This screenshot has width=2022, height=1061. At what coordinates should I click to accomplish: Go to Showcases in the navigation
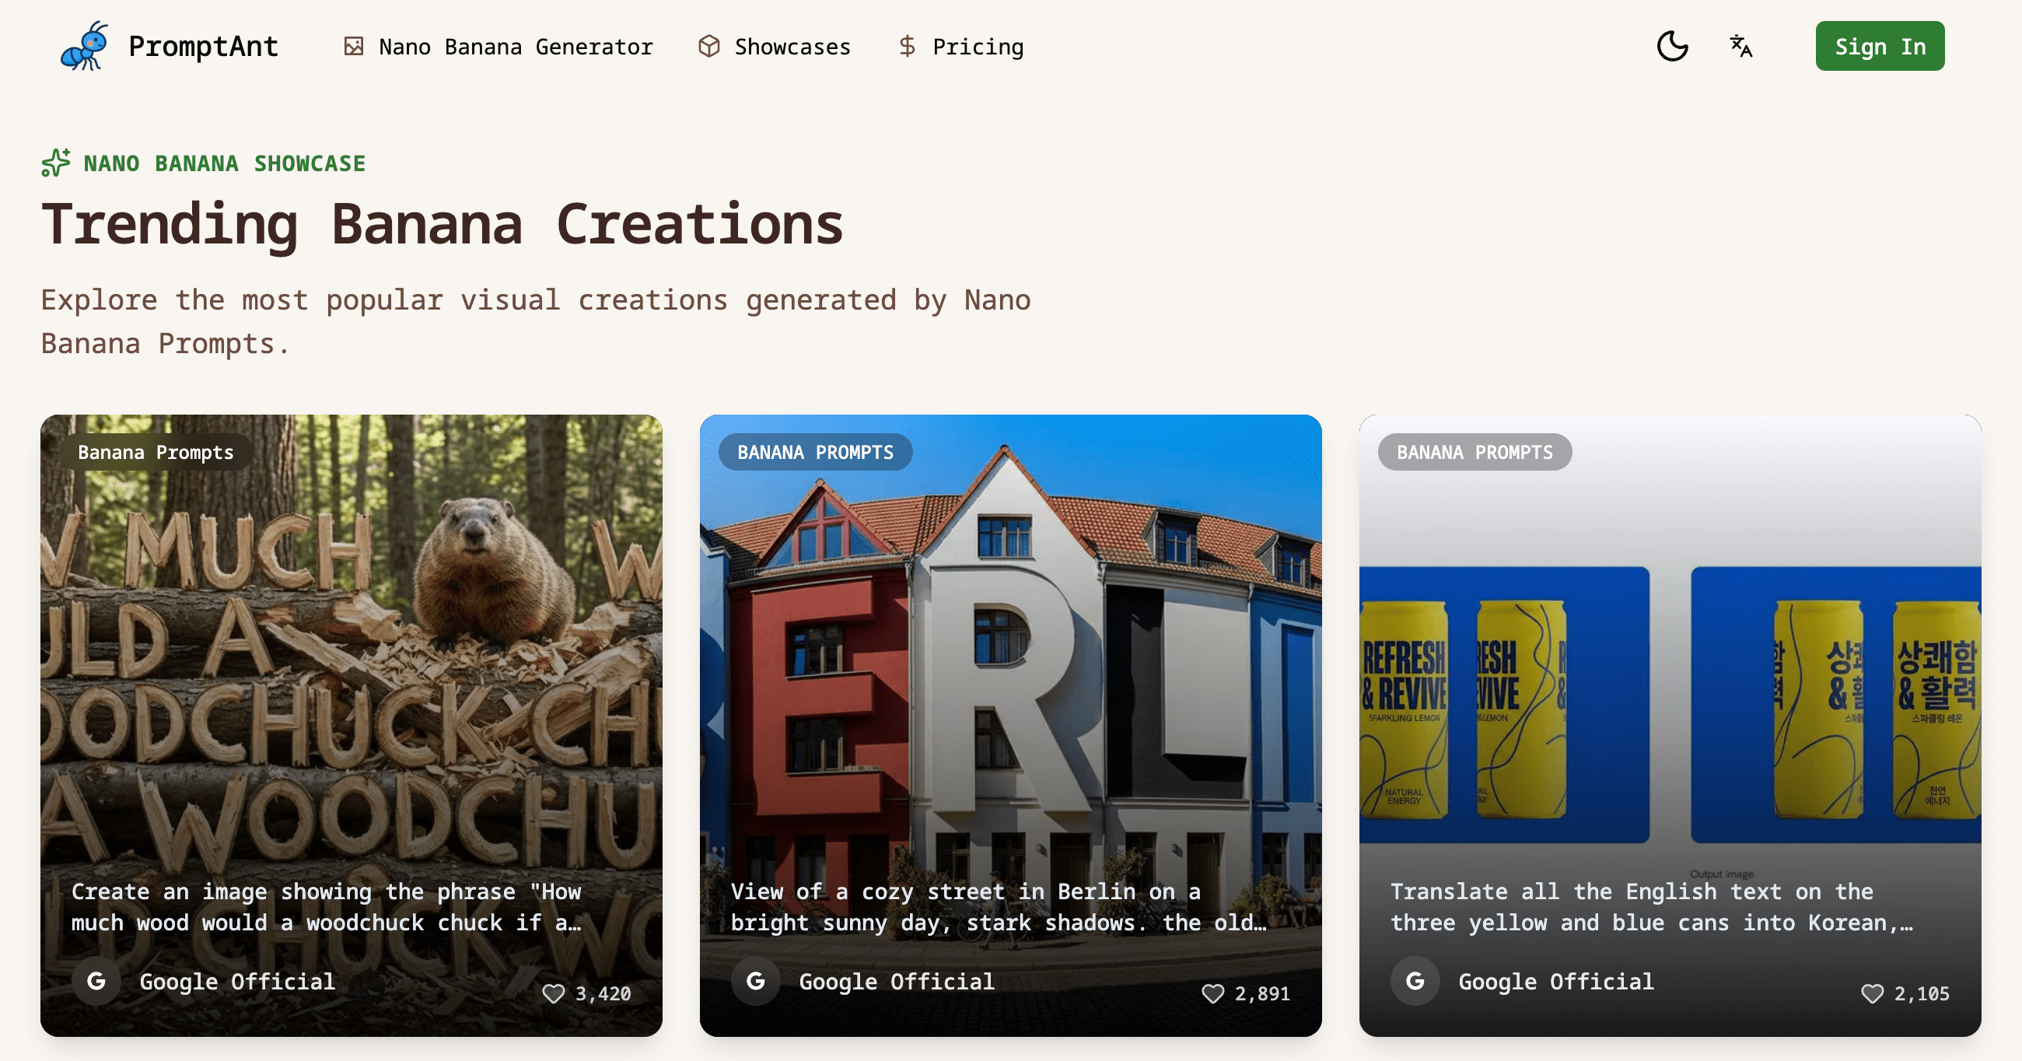pos(791,47)
